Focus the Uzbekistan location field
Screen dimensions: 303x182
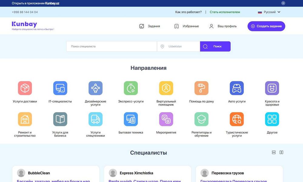178,47
